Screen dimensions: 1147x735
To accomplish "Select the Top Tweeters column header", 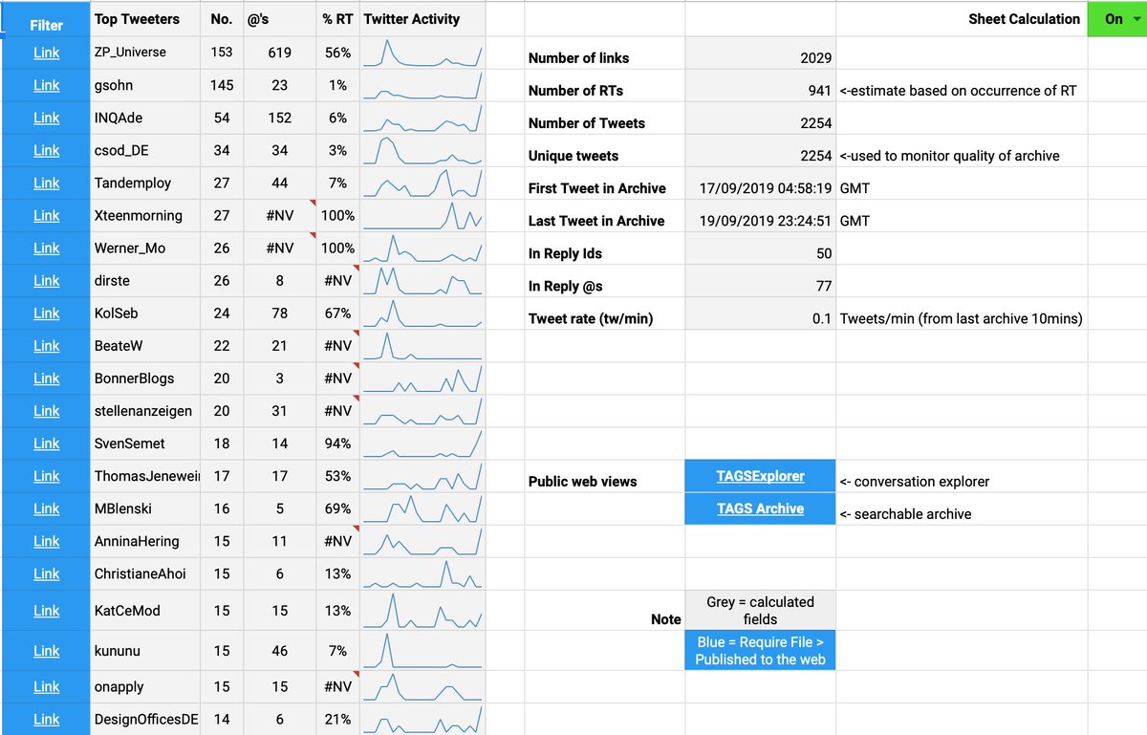I will [x=145, y=18].
